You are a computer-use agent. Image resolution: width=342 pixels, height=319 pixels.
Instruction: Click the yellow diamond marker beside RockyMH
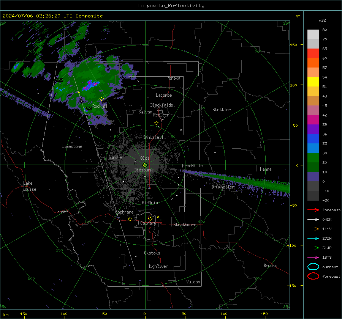click(x=101, y=99)
